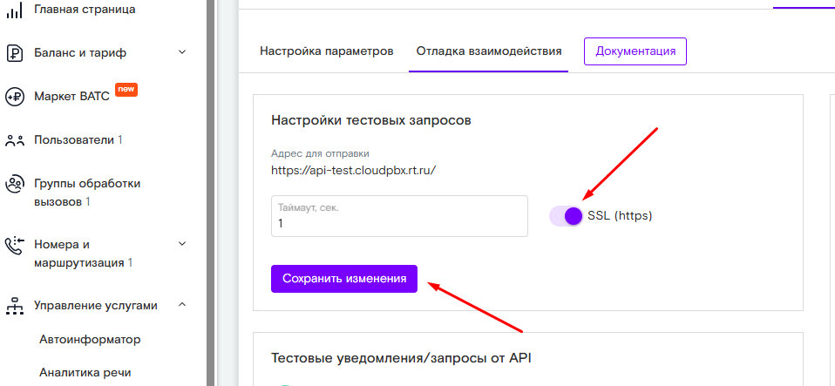The width and height of the screenshot is (835, 386).
Task: Open Автоинформатор in the sidebar submenu
Action: 90,339
